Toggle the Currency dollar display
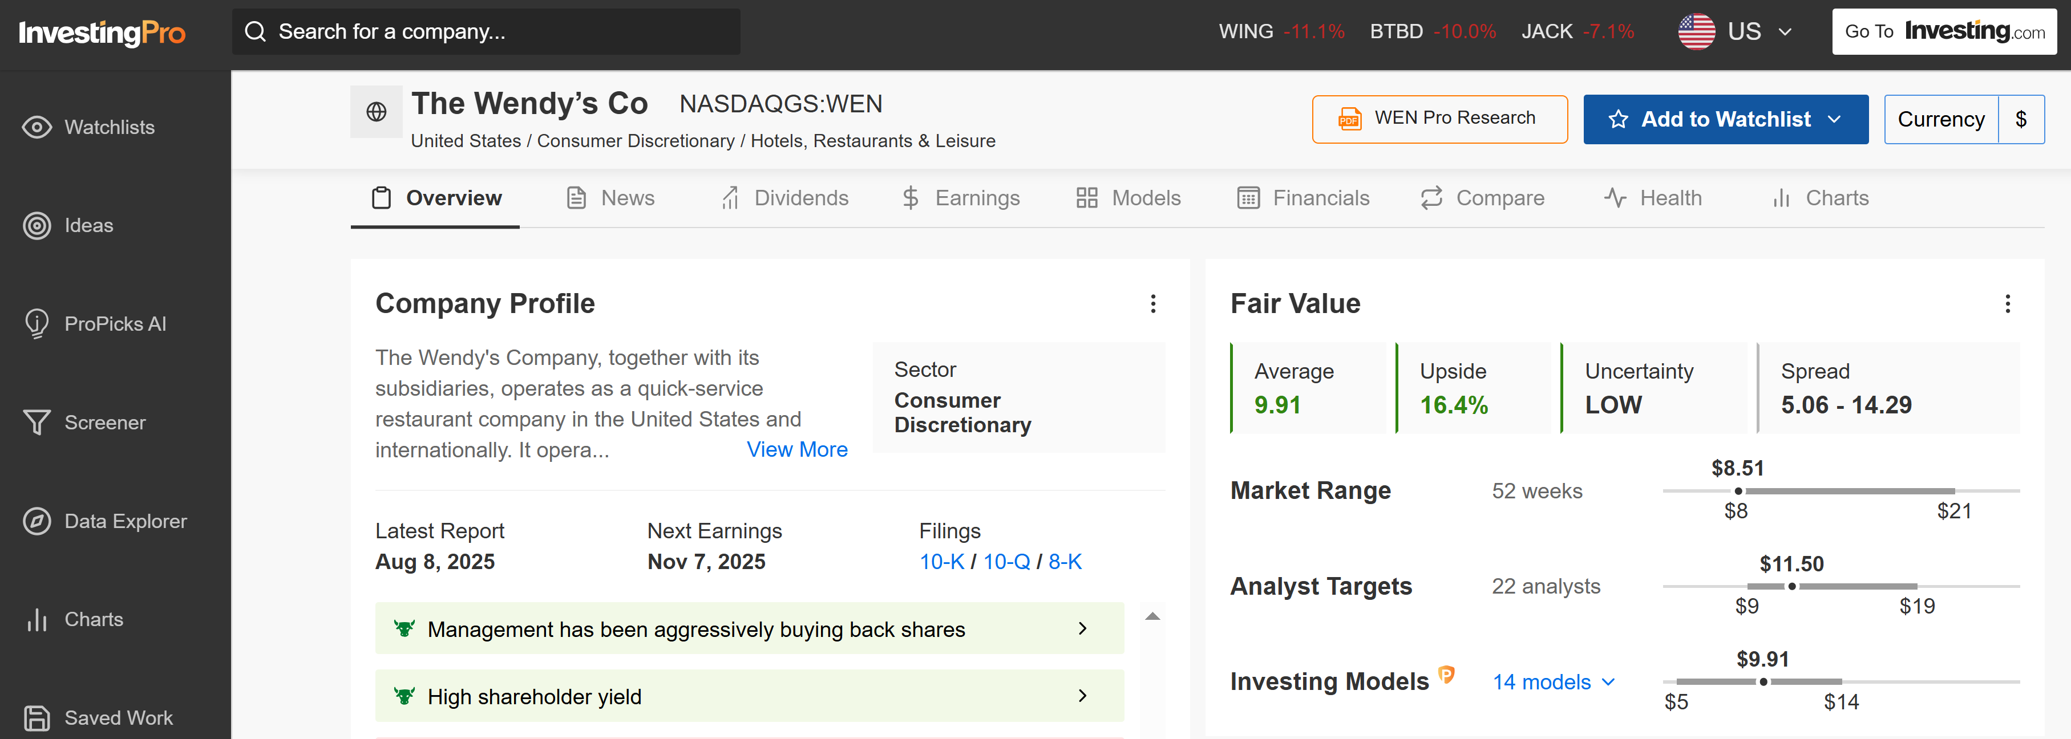This screenshot has height=739, width=2071. coord(2023,119)
